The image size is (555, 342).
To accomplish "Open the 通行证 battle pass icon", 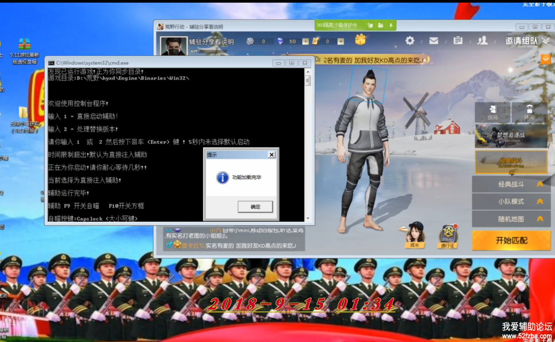I will pyautogui.click(x=447, y=236).
